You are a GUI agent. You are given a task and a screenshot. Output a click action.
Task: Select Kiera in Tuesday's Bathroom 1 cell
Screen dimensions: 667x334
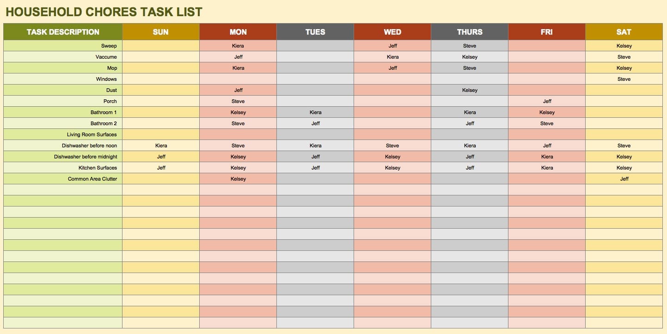point(315,112)
